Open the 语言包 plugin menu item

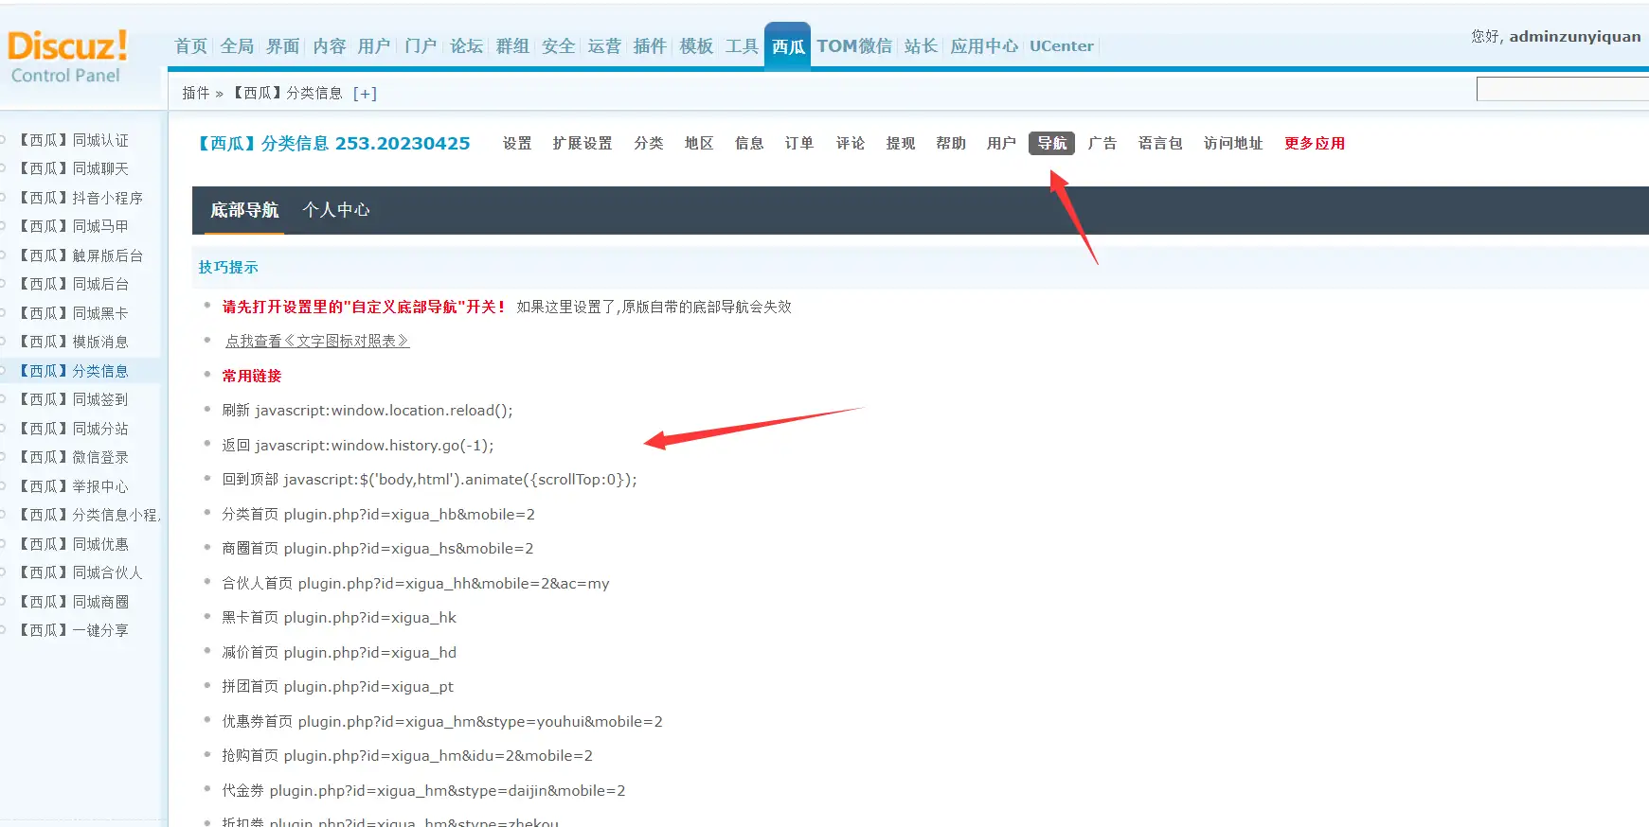pos(1160,143)
